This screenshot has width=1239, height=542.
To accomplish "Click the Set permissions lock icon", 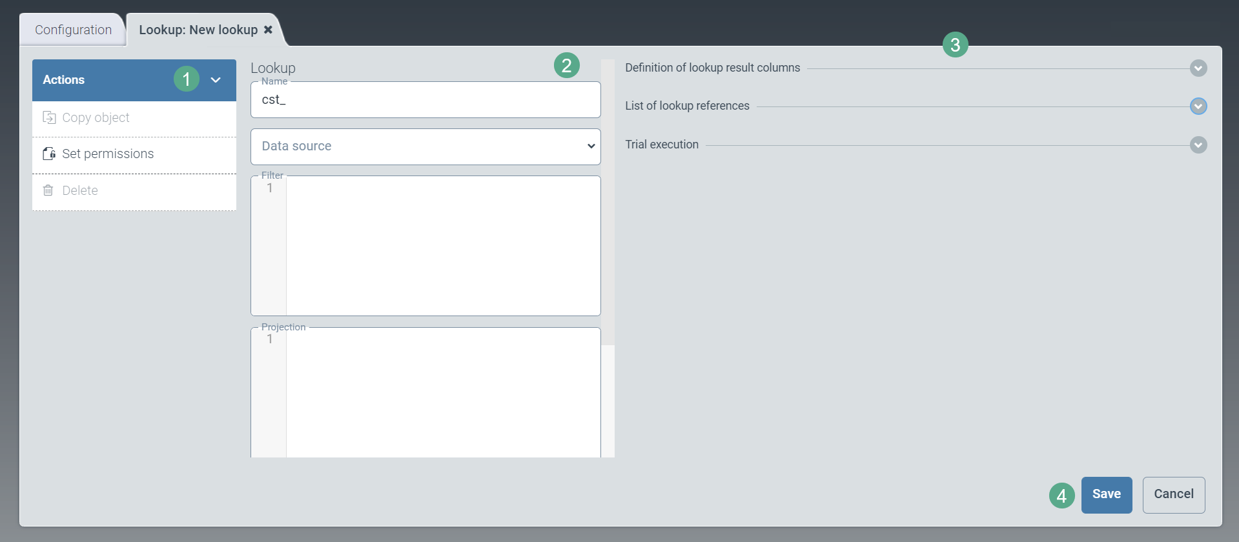I will [x=49, y=154].
